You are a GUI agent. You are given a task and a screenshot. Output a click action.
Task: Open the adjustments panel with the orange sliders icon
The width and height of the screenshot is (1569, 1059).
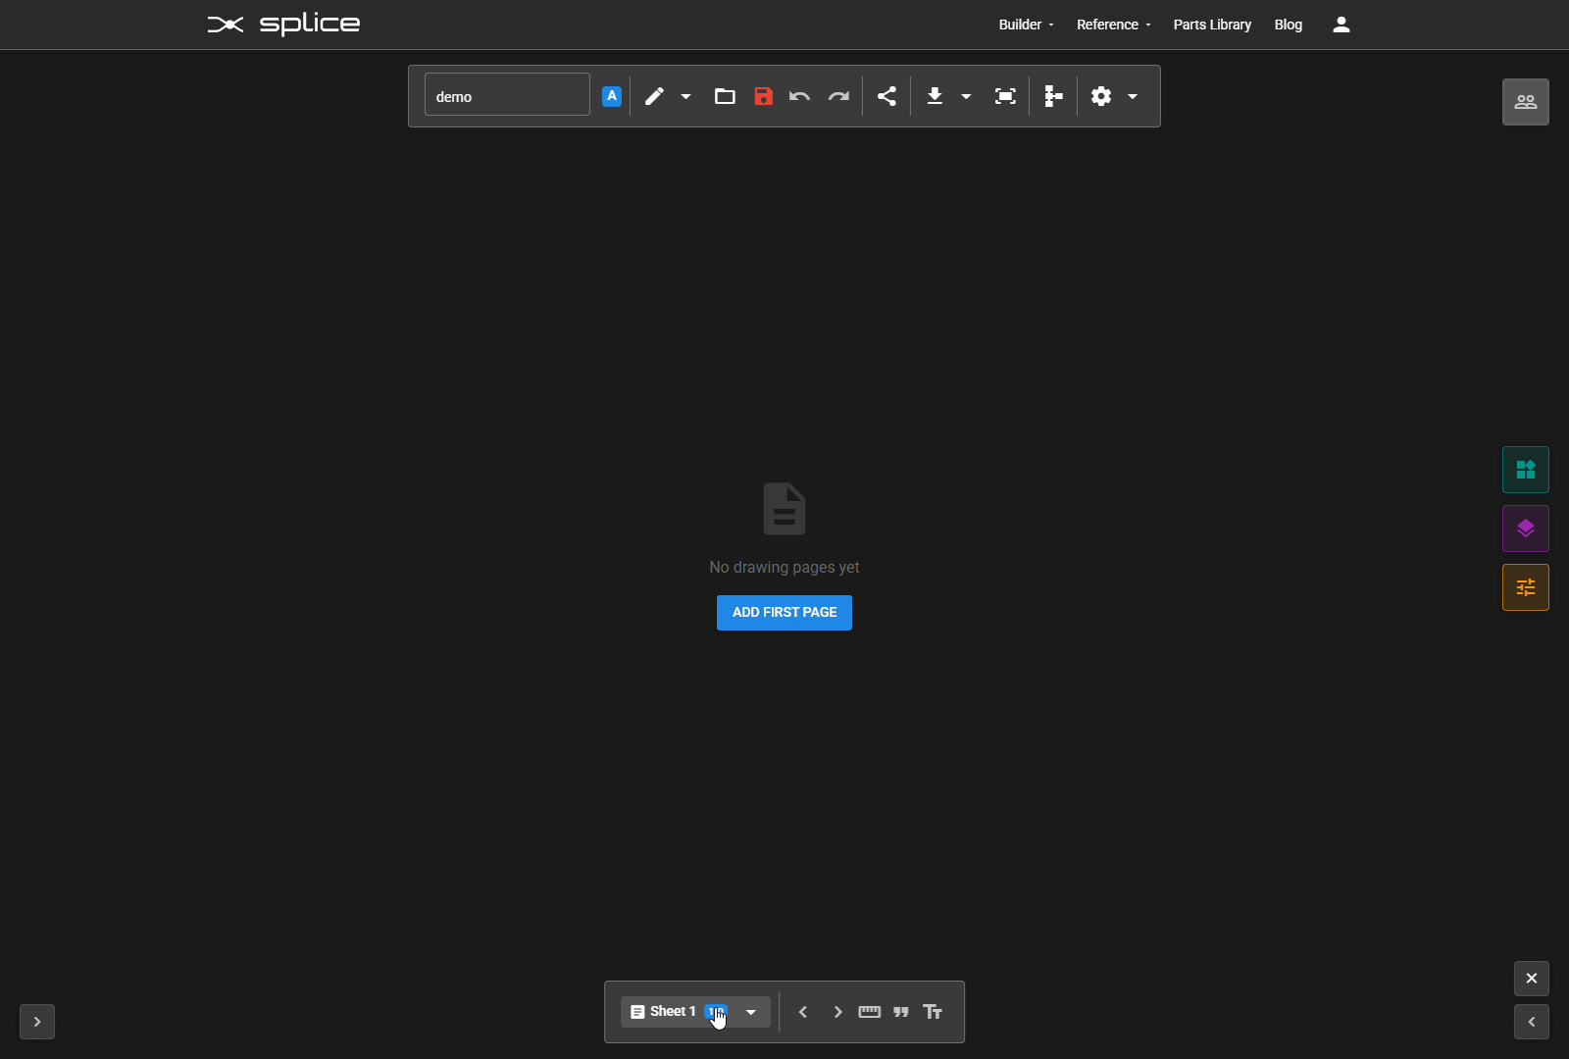pos(1525,587)
